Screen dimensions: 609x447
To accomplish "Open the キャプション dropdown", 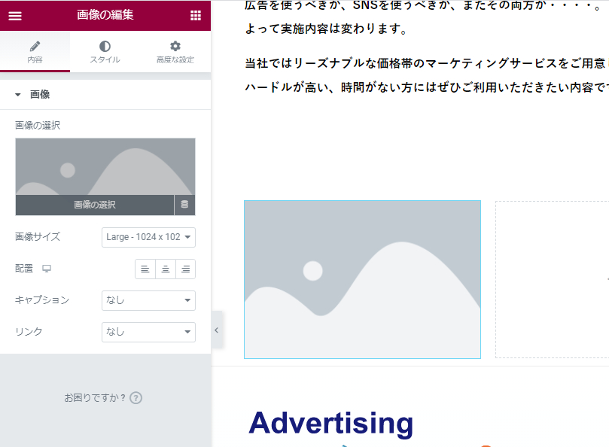I will tap(148, 300).
